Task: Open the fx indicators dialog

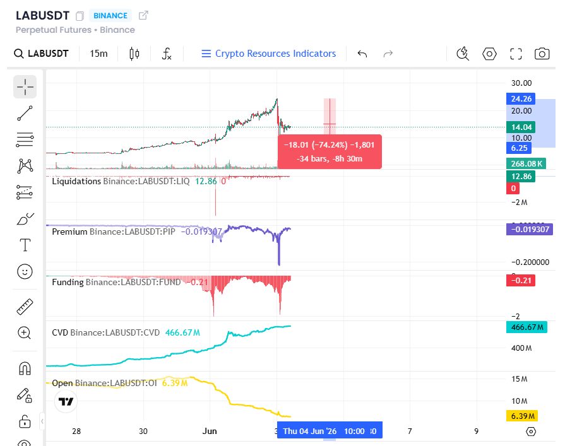Action: point(167,54)
